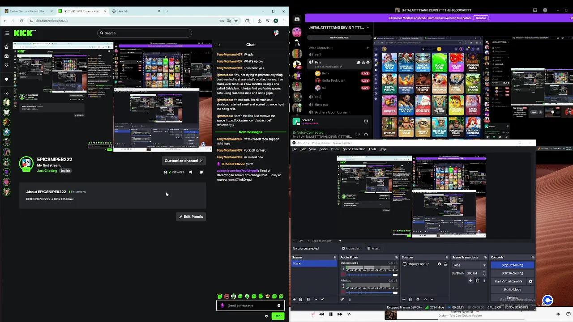The height and width of the screenshot is (322, 573).
Task: Open chat for Priv voice channel
Action: (x=359, y=62)
